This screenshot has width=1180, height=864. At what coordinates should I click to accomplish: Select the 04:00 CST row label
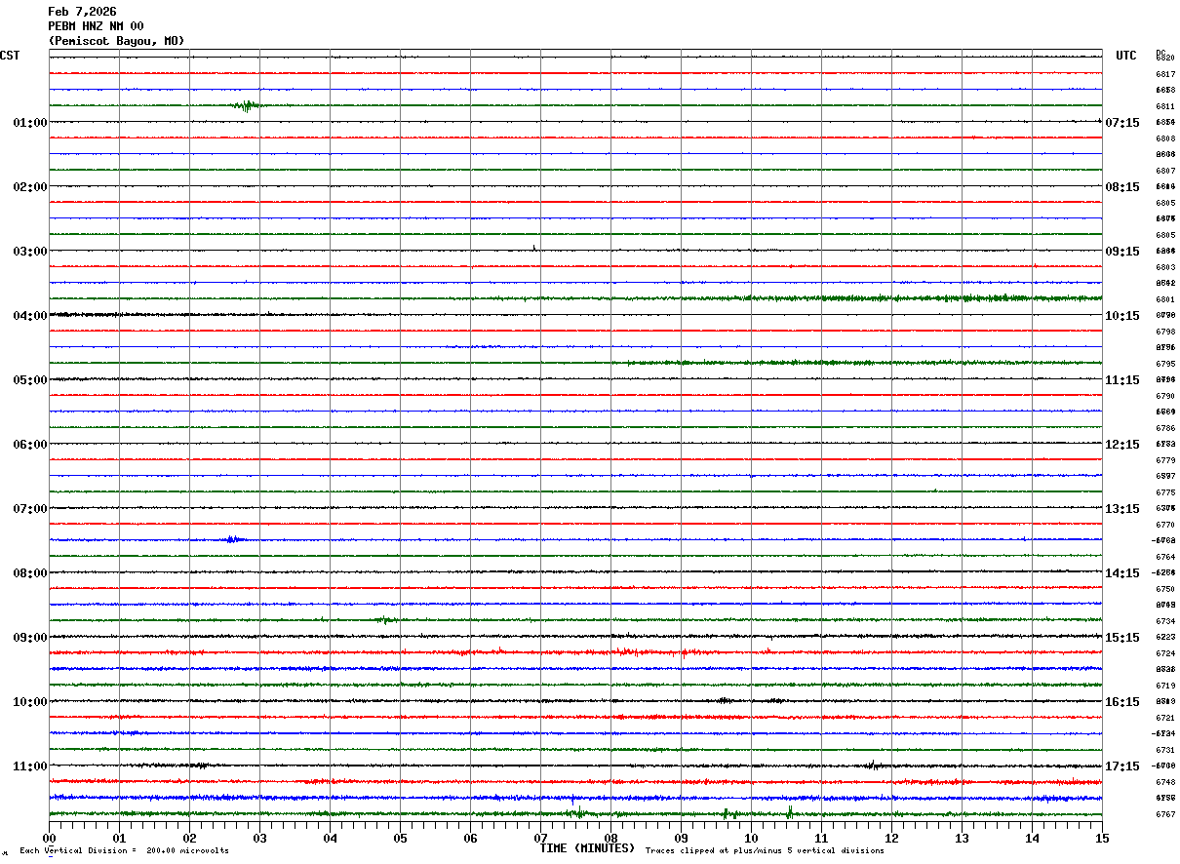coord(29,316)
